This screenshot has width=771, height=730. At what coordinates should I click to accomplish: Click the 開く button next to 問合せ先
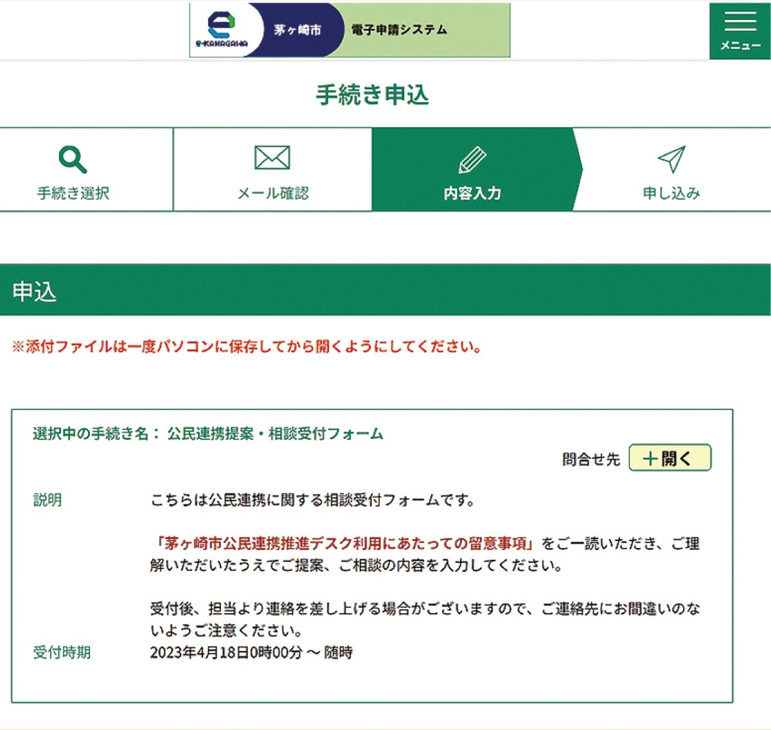pos(669,458)
